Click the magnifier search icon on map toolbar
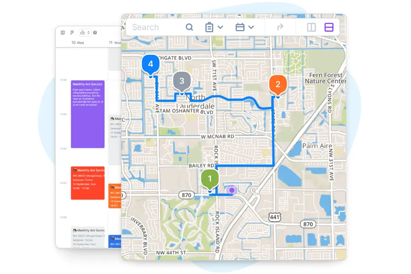 tap(189, 27)
